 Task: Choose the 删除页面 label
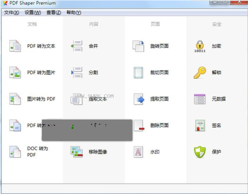tap(159, 125)
